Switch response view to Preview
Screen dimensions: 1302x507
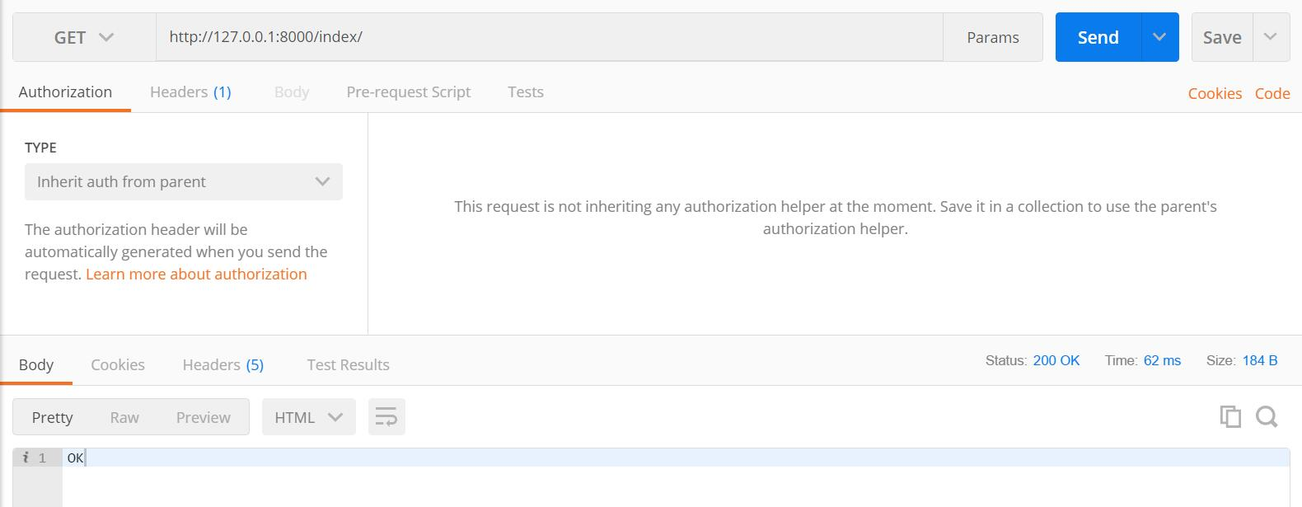pos(204,417)
